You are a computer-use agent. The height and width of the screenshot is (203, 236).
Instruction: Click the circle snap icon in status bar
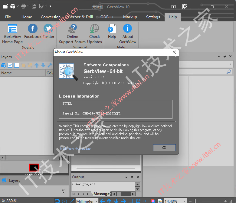[64, 201]
